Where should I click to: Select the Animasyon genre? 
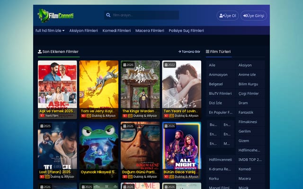pos(221,75)
